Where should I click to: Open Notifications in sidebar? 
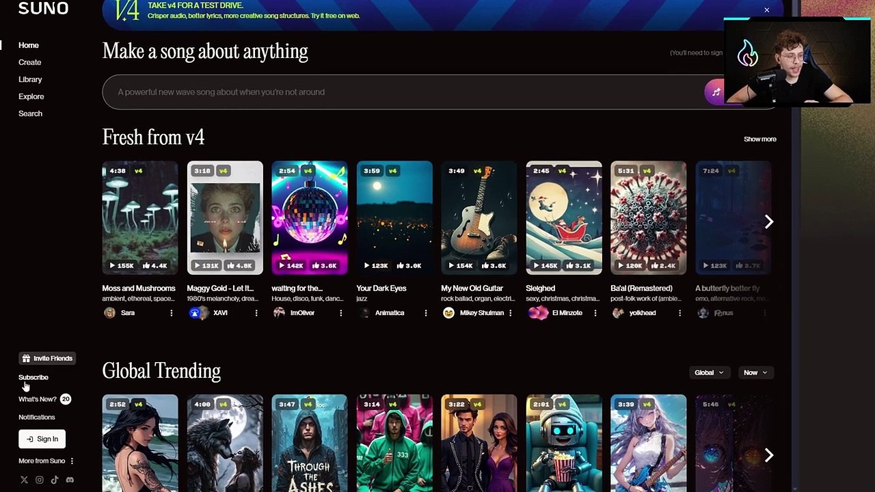click(x=37, y=417)
